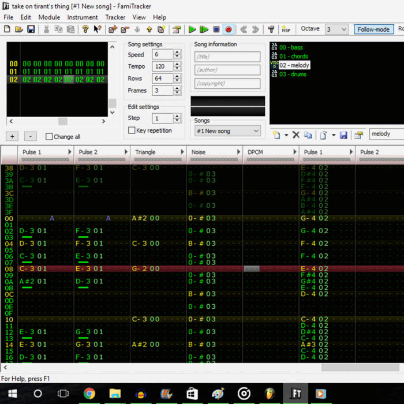Viewport: 404px width, 404px height.
Task: Check the Change all checkbox
Action: tap(49, 137)
